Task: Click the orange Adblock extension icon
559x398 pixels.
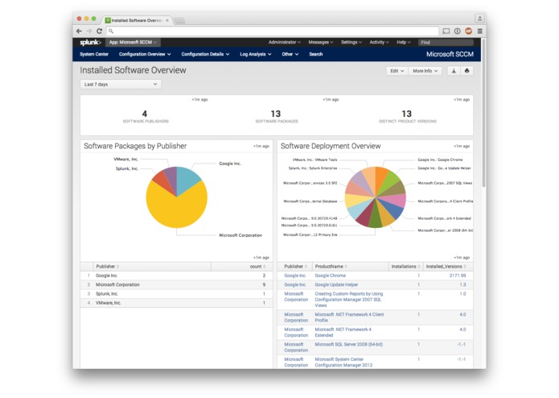Action: coord(468,31)
